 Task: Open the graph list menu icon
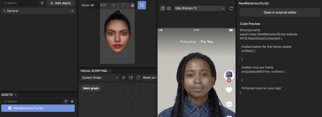[x=124, y=78]
